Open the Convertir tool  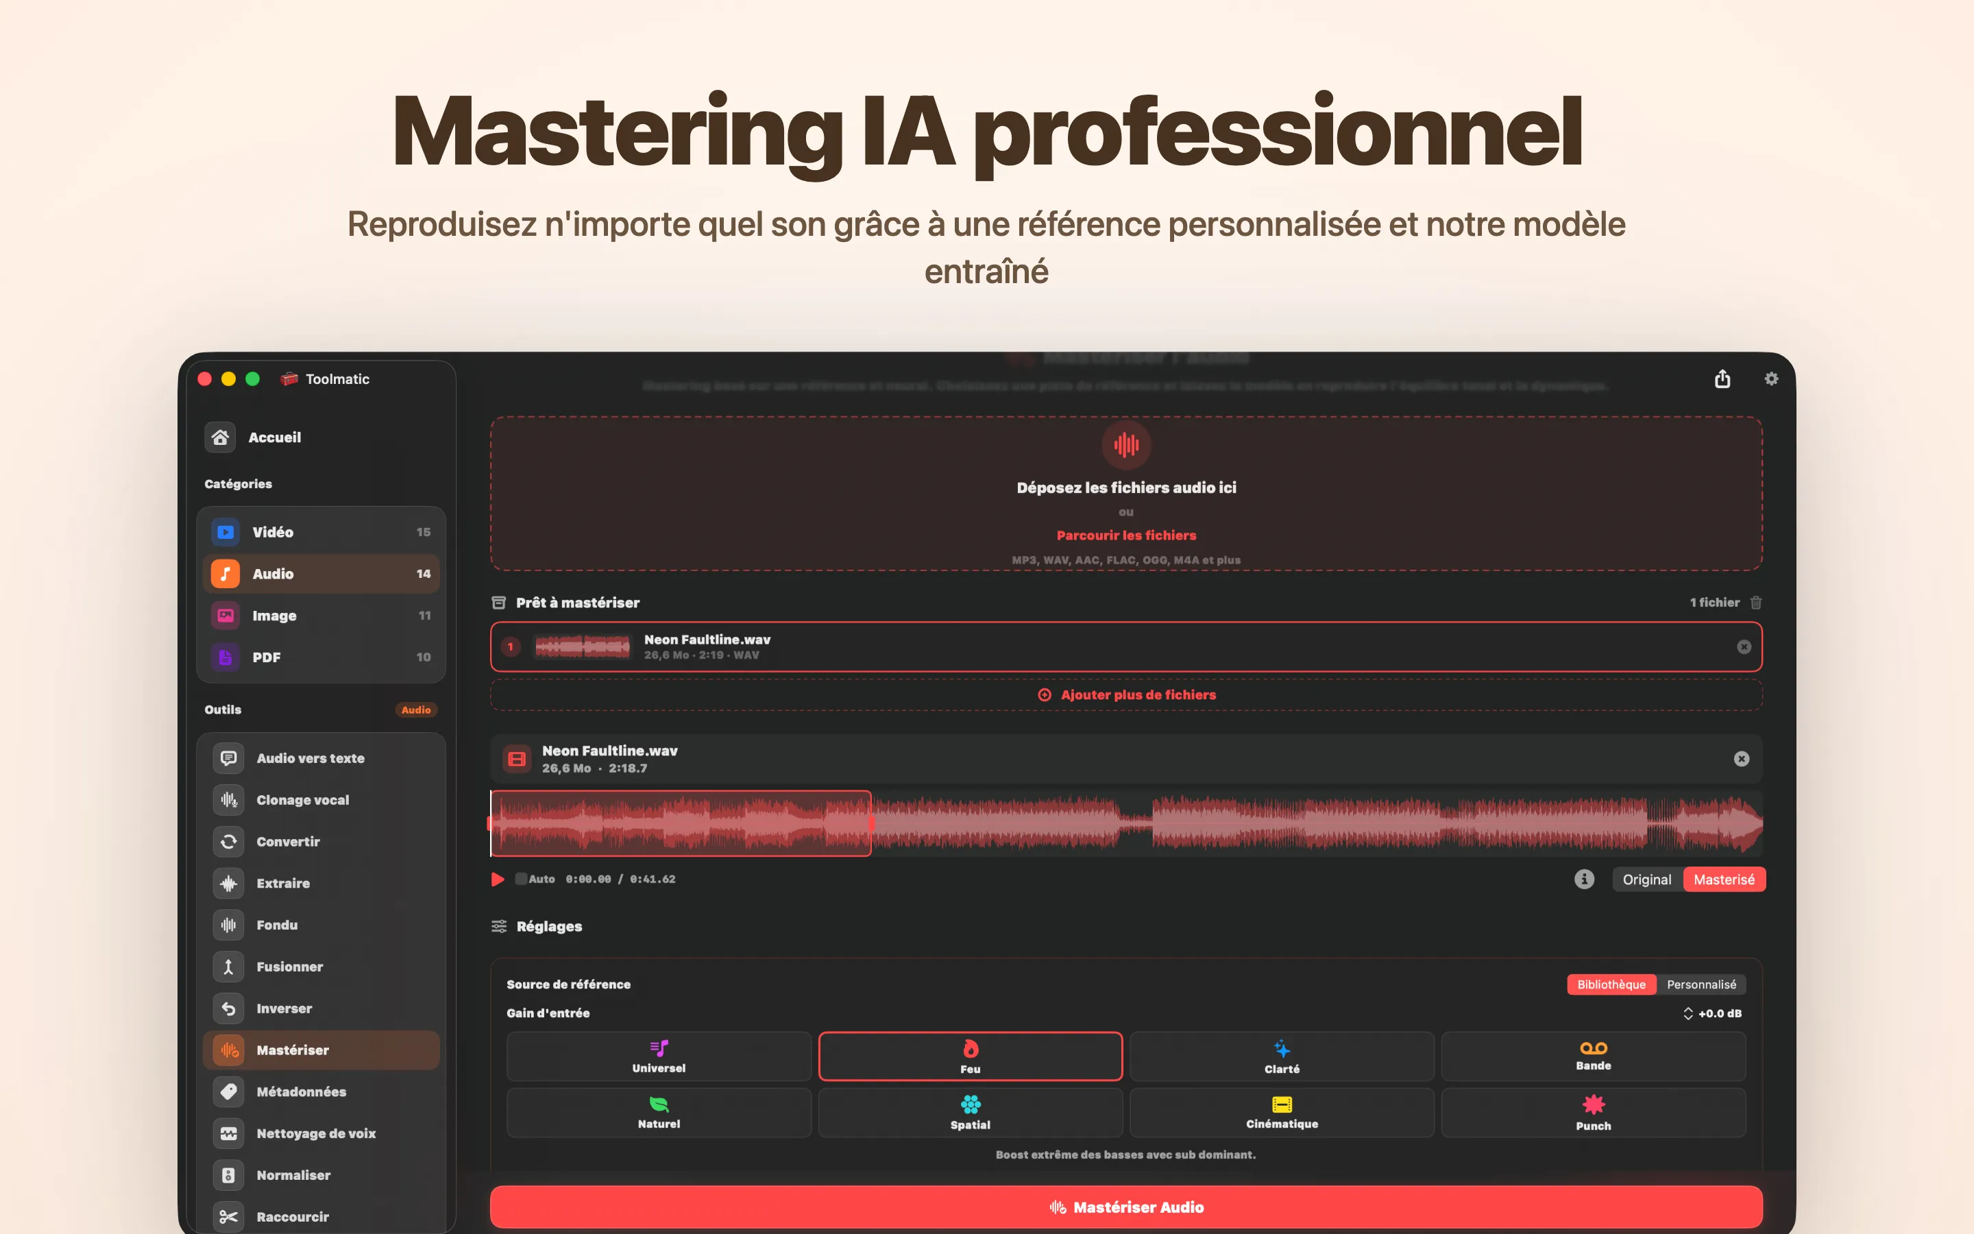321,841
